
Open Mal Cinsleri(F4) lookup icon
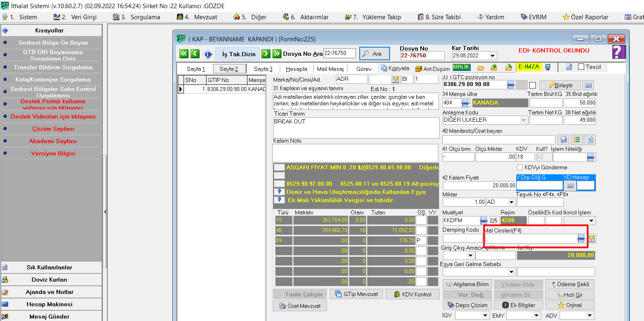click(x=581, y=239)
